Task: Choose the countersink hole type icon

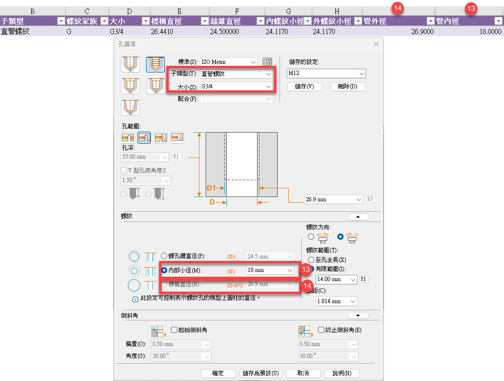Action: [x=155, y=86]
